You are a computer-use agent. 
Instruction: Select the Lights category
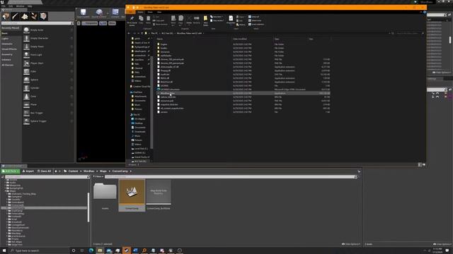(x=5, y=39)
